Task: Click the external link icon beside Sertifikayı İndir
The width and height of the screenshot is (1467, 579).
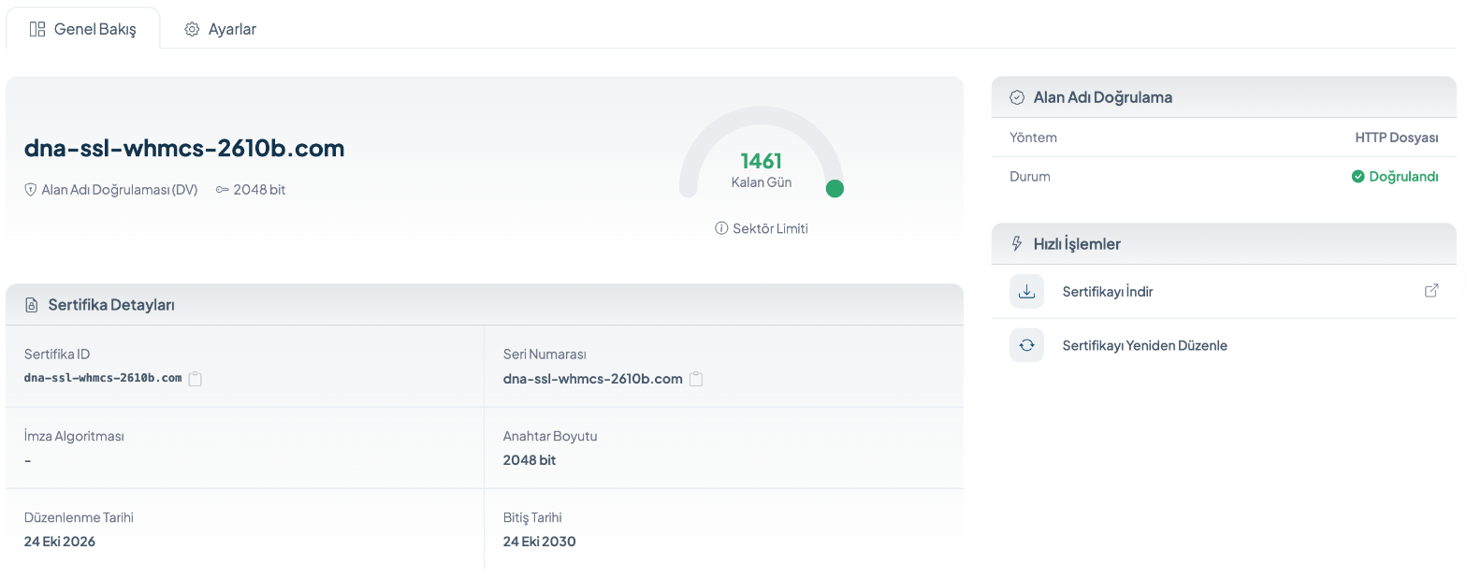Action: [1431, 291]
